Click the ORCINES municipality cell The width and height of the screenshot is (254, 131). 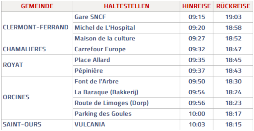click(x=16, y=97)
